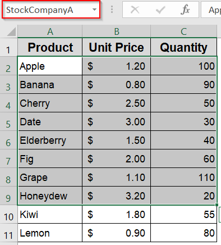Open the Insert Function fx icon

(x=185, y=10)
